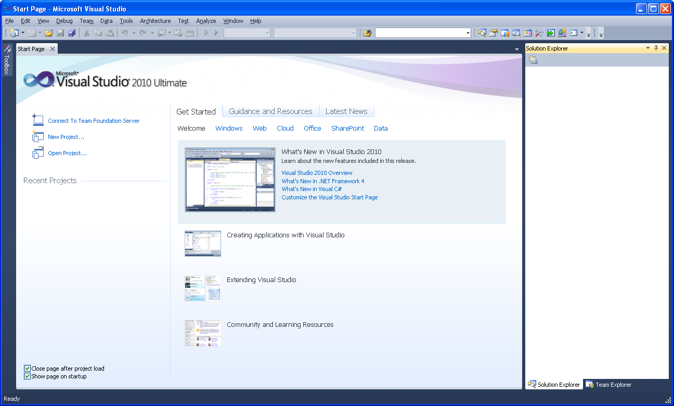Open the Extension Manager toolbar icon
The image size is (674, 406).
click(562, 33)
